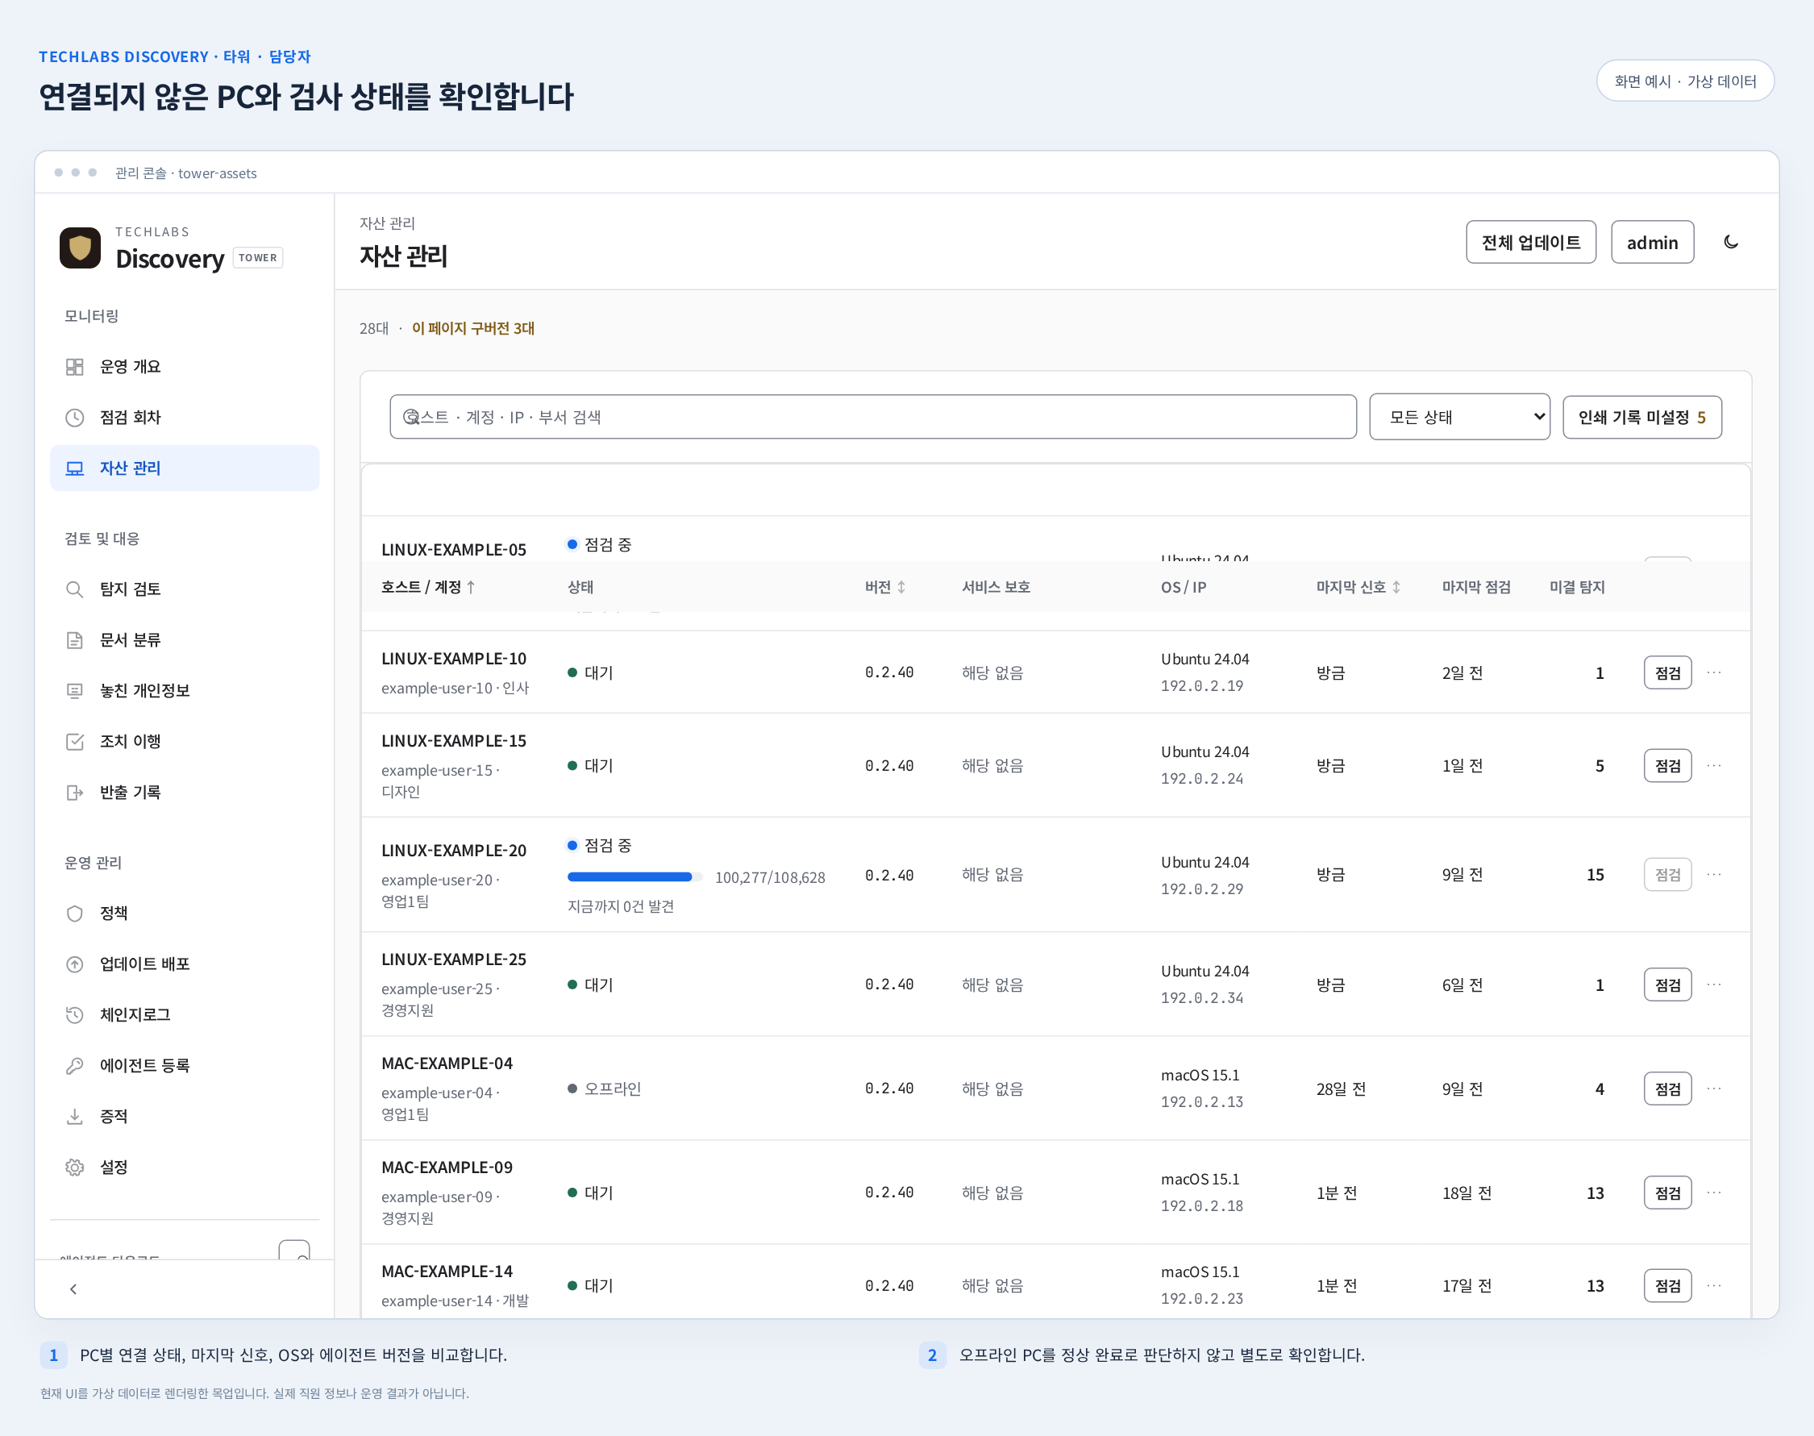This screenshot has height=1436, width=1814.
Task: Sort by 버전 column header
Action: click(x=885, y=587)
